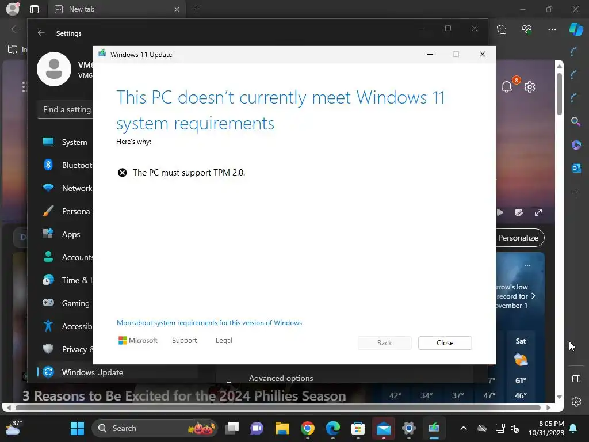Viewport: 589px width, 442px height.
Task: Open the notifications bell with badge 8
Action: click(507, 87)
